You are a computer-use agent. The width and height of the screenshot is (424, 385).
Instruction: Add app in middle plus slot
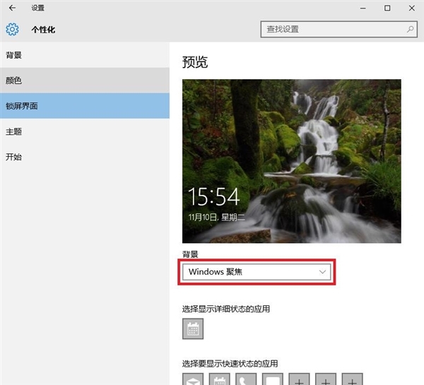(326, 379)
